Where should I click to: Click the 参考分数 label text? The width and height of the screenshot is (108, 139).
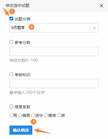coord(22,43)
